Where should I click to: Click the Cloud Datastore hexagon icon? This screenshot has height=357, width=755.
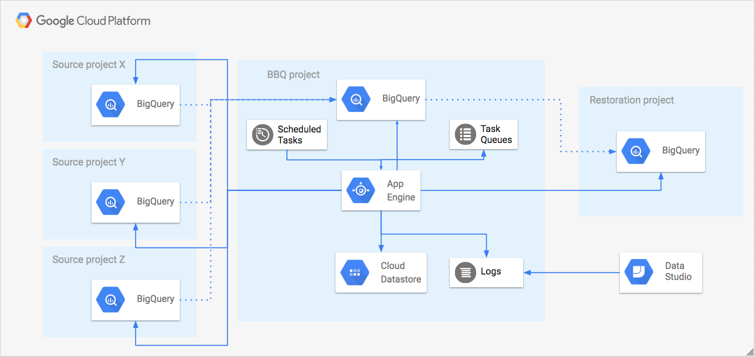(355, 272)
